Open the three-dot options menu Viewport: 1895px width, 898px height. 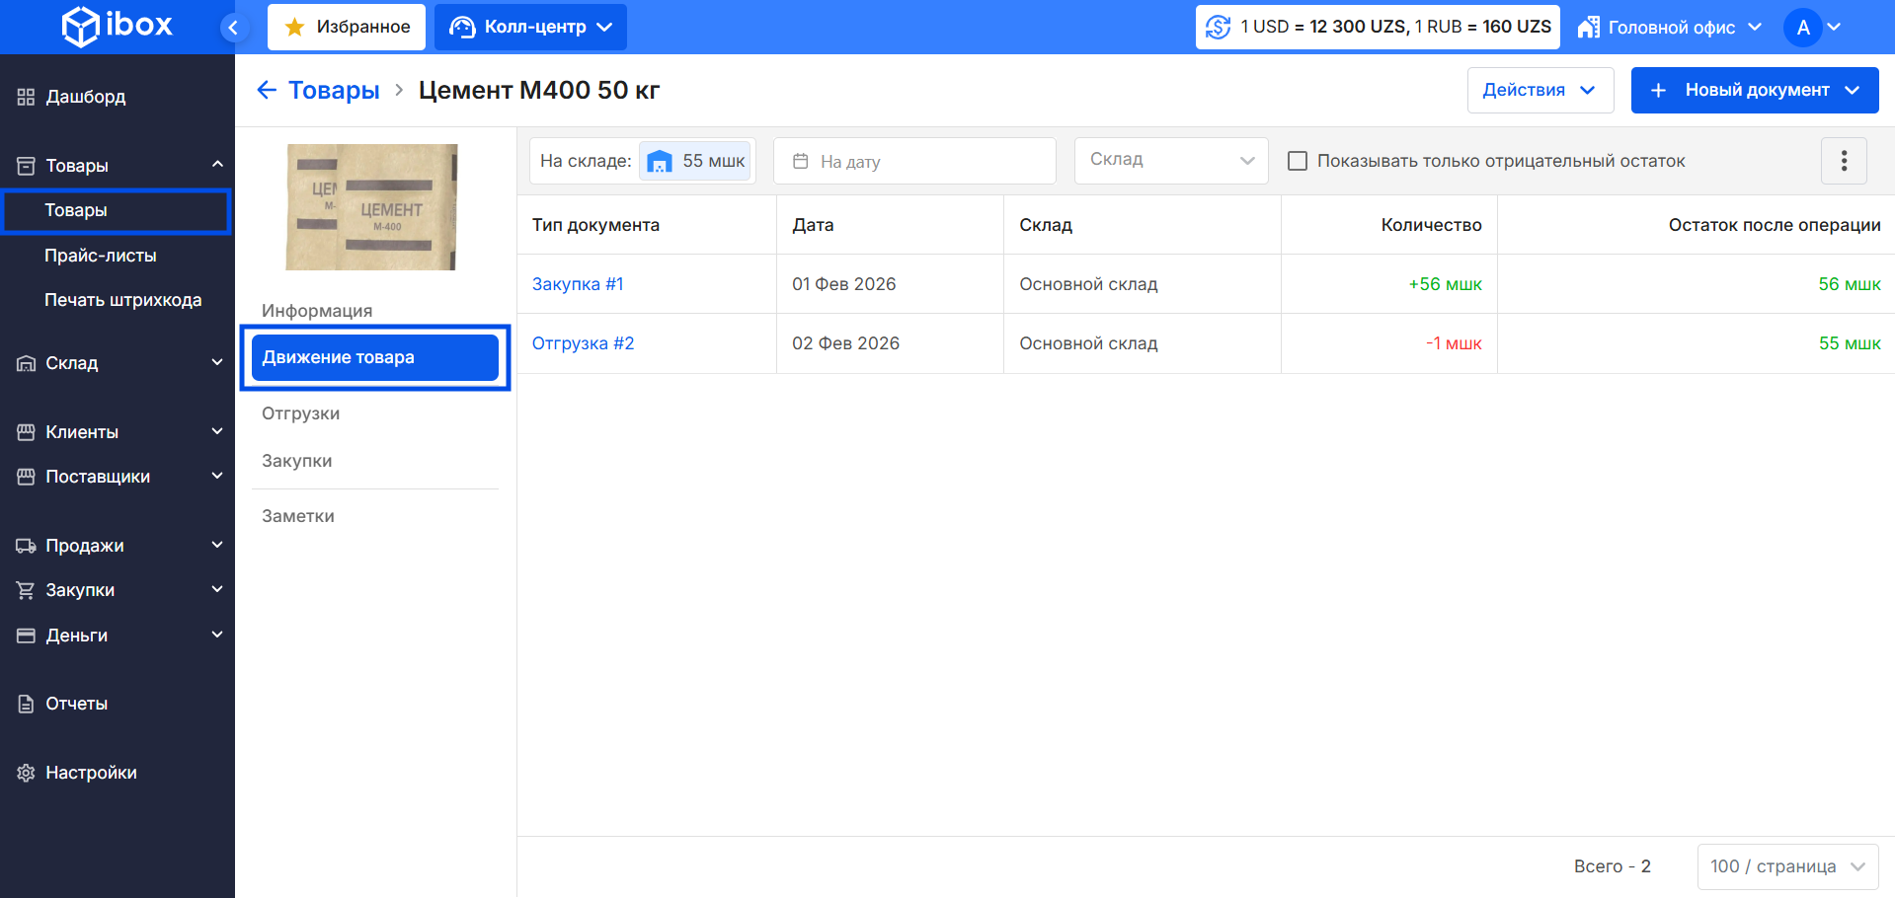(x=1843, y=161)
